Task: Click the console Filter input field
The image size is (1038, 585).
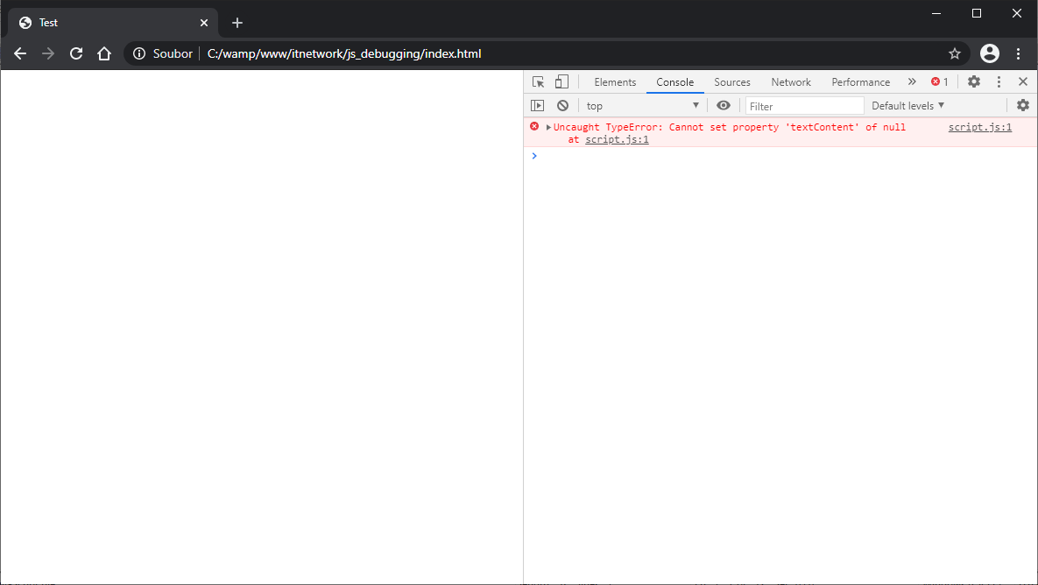Action: pos(804,105)
